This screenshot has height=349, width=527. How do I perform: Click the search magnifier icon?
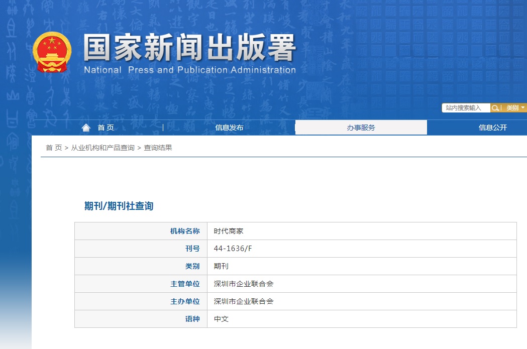click(495, 107)
